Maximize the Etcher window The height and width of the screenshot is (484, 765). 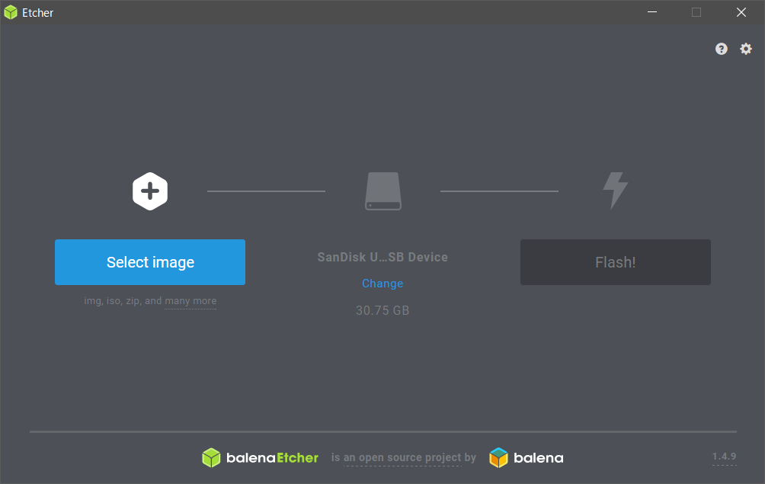pyautogui.click(x=696, y=12)
